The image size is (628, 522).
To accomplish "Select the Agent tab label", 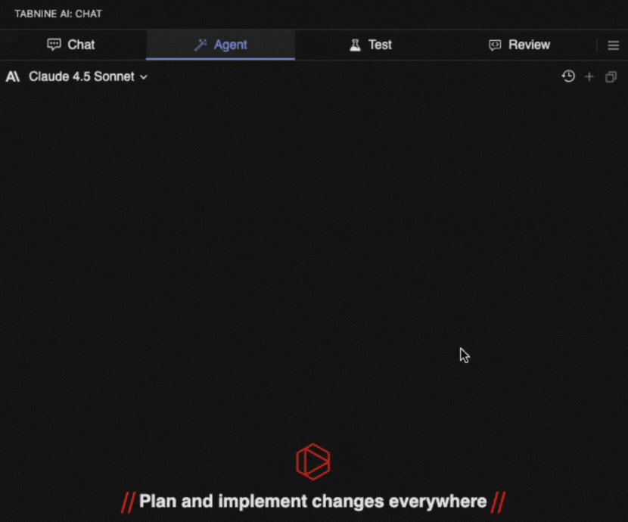I will [x=230, y=45].
